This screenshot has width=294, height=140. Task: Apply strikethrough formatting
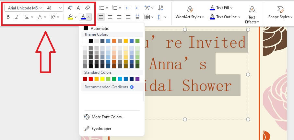40,17
